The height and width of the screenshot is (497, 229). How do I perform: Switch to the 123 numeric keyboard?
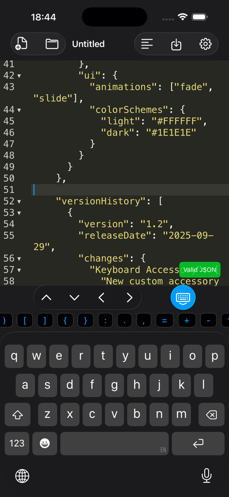point(17,444)
